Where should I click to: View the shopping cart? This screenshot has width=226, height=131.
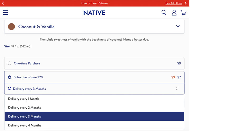[x=184, y=13]
